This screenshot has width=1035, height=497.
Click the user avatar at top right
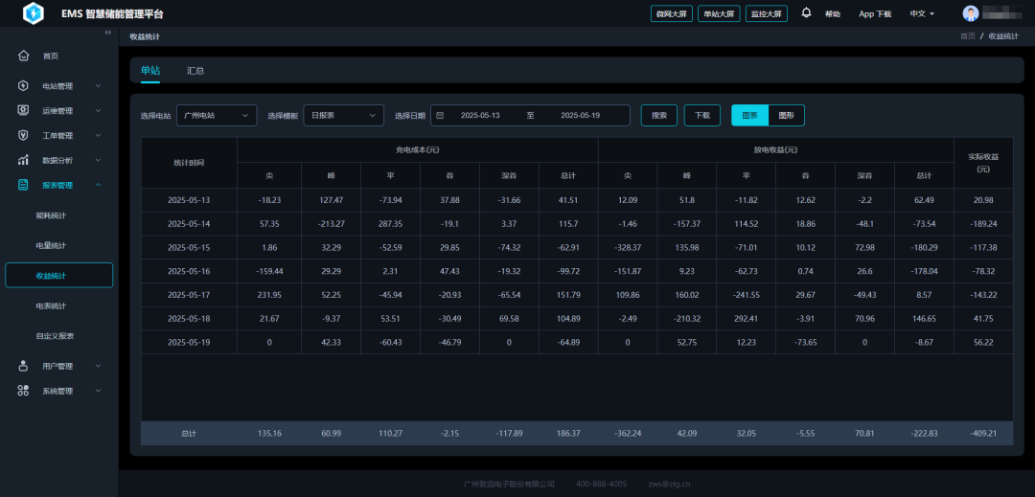click(970, 13)
